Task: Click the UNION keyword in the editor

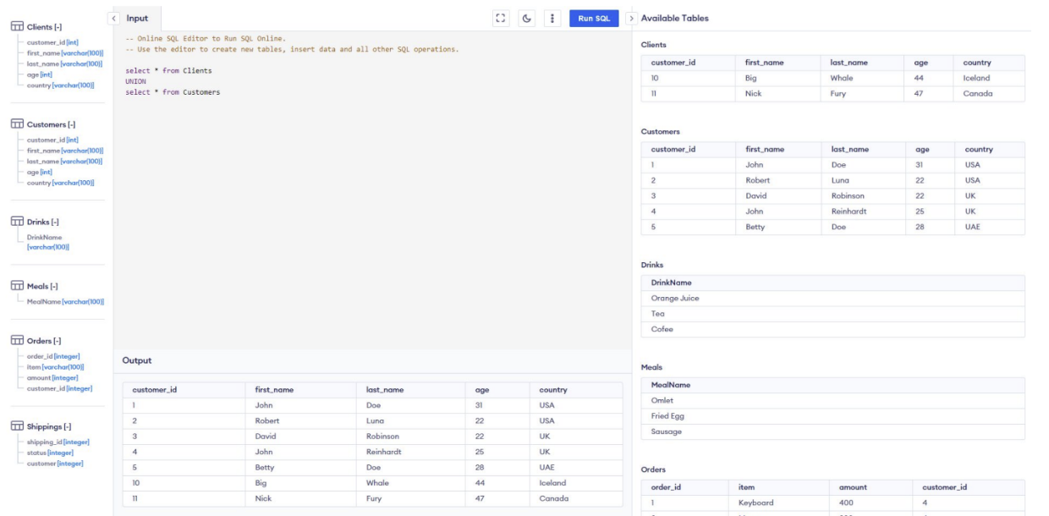Action: point(135,81)
